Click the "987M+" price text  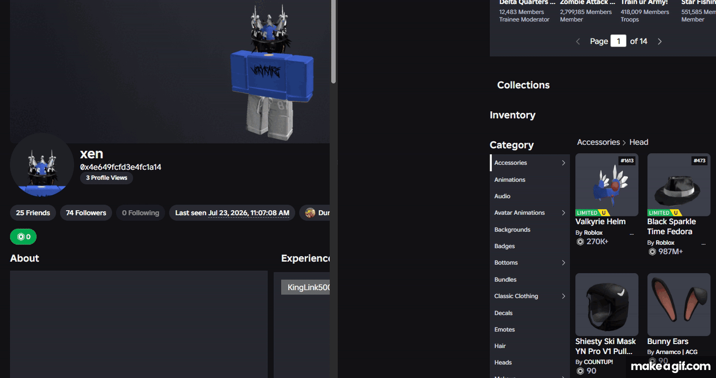pyautogui.click(x=671, y=251)
